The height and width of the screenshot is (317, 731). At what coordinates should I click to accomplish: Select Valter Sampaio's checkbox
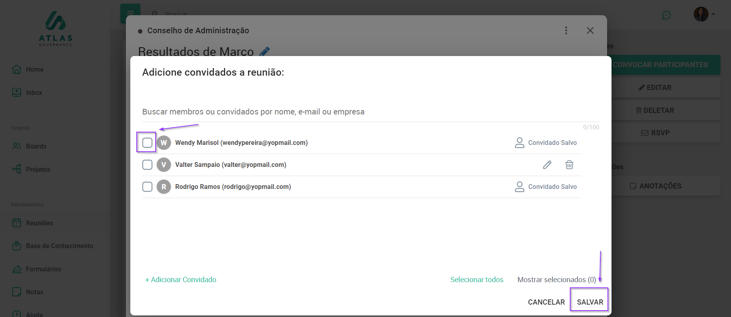[x=147, y=165]
